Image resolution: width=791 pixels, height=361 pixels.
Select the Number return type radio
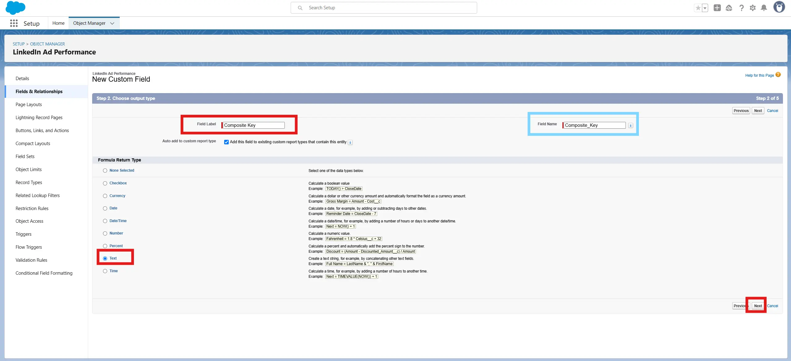[105, 234]
